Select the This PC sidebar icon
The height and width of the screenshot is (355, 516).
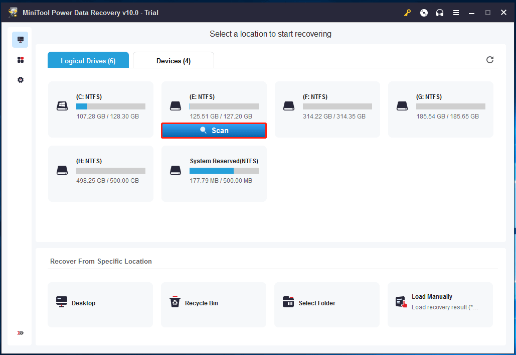pyautogui.click(x=20, y=40)
